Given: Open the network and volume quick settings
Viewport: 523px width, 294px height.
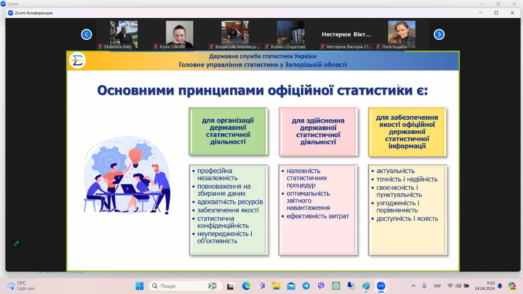Looking at the screenshot, I should tap(458, 286).
